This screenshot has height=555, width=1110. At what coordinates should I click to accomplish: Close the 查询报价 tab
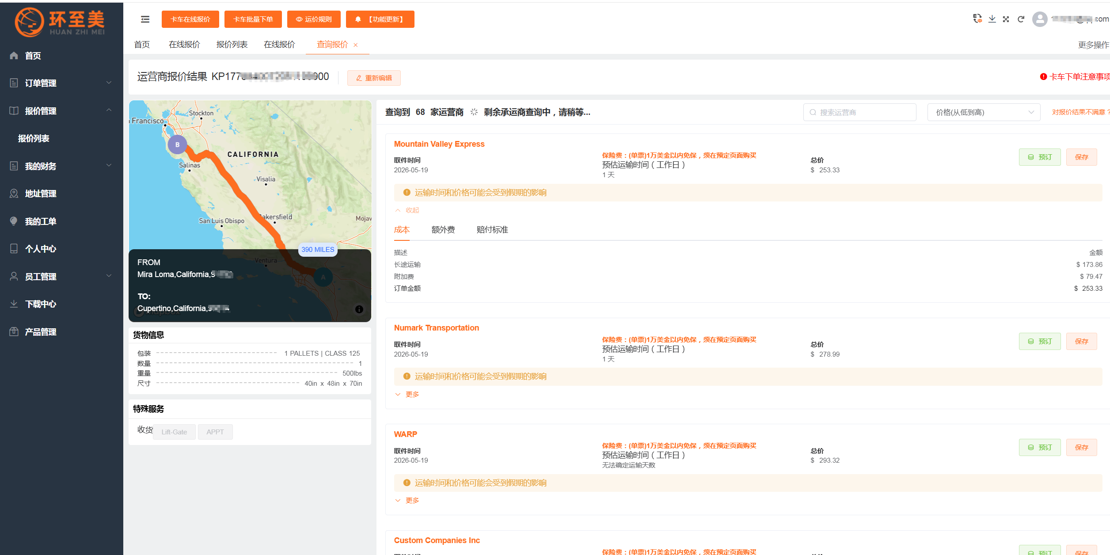tap(356, 45)
